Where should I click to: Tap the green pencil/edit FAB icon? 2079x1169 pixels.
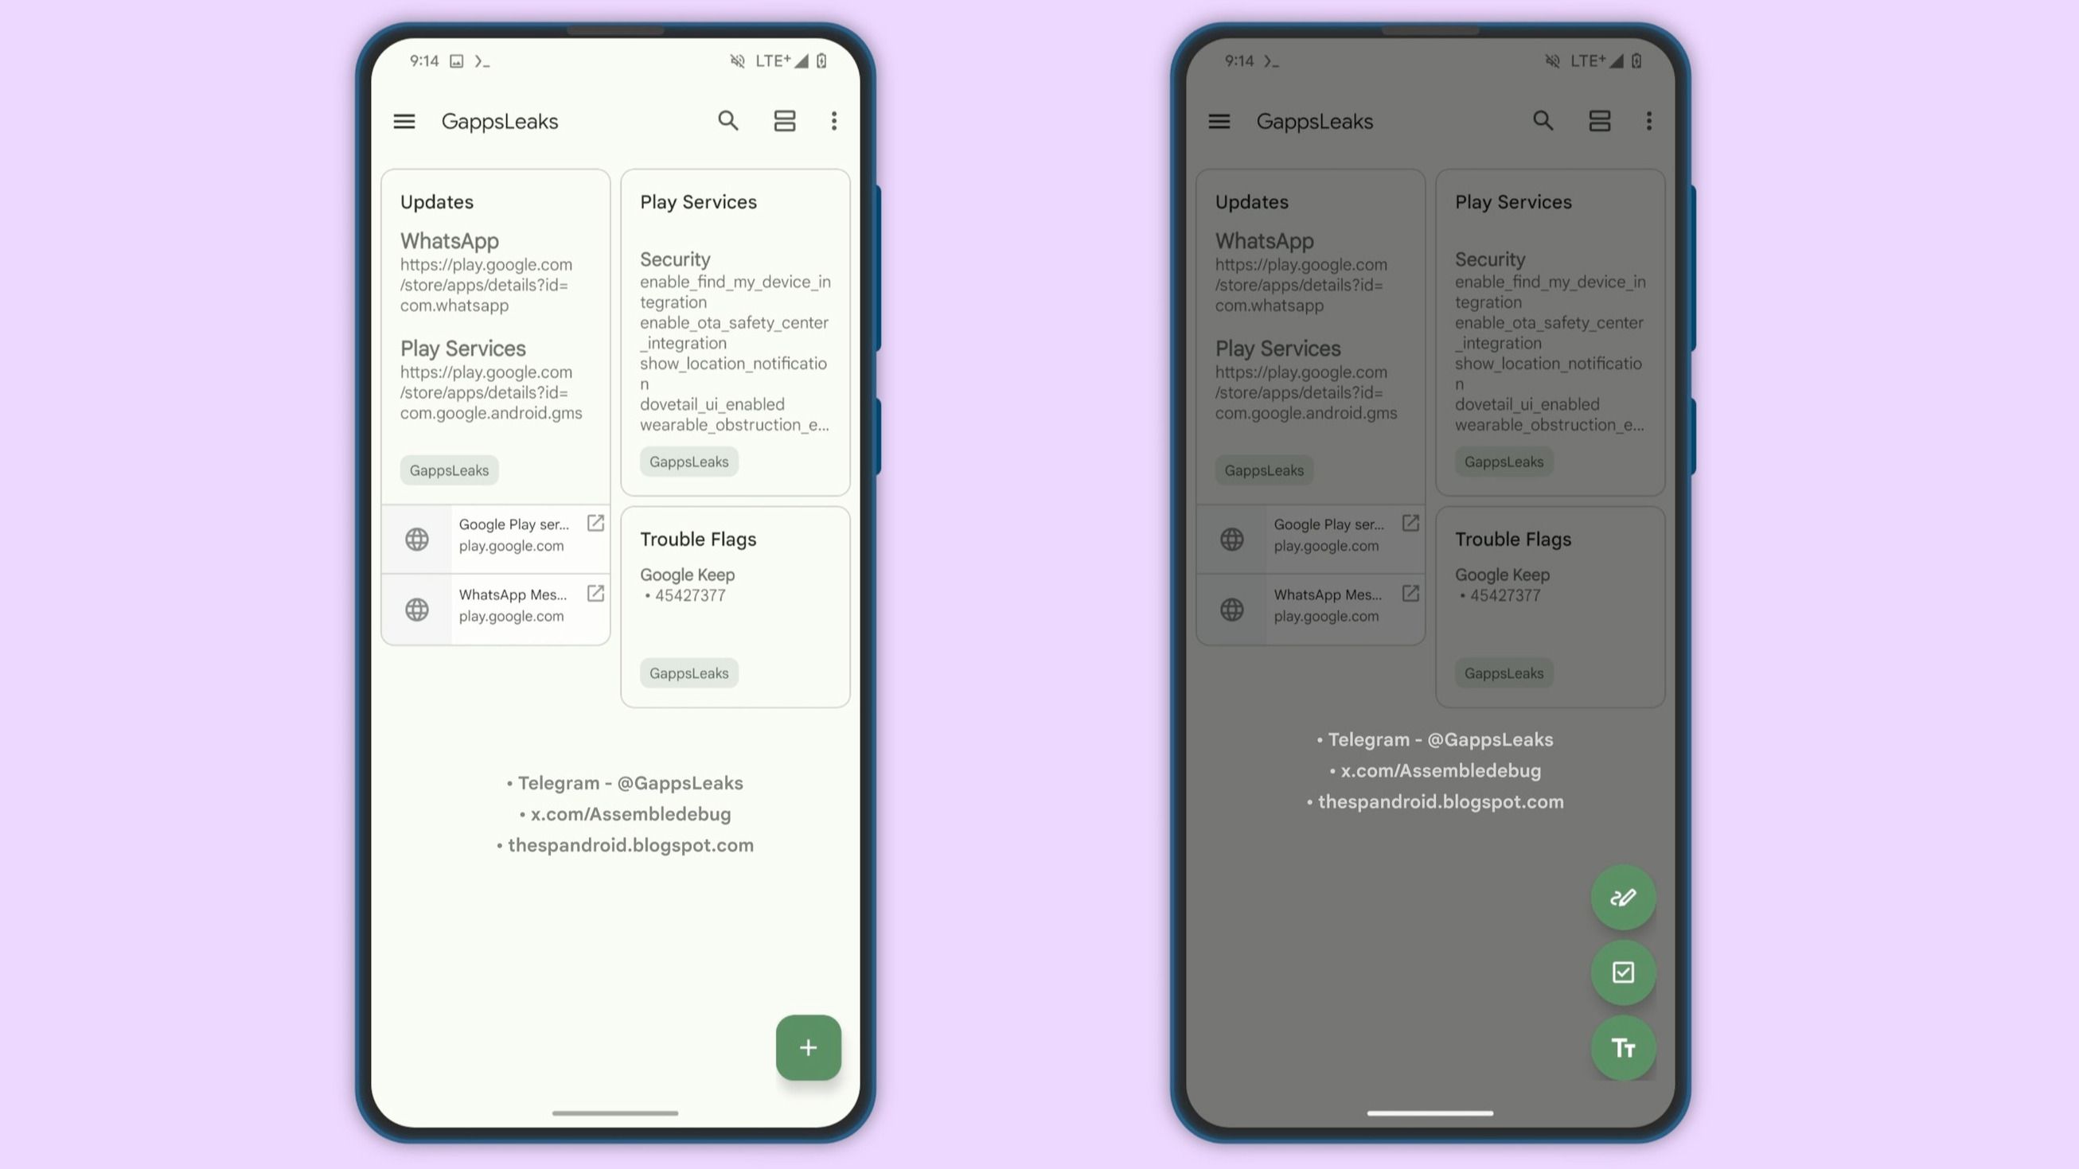point(1622,896)
